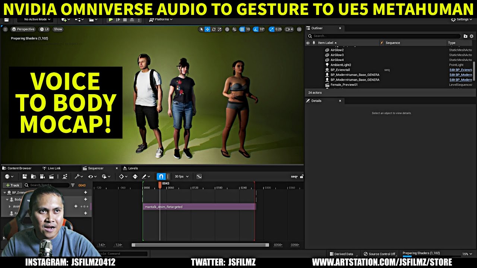Screen dimensions: 477x268
Task: Open the quick add content dropdown
Action: tap(65, 19)
